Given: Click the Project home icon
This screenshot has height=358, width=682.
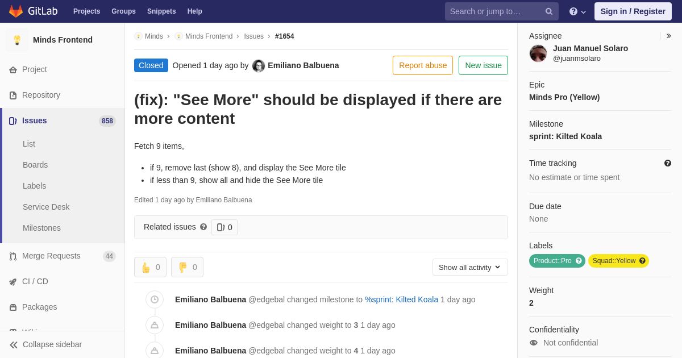Looking at the screenshot, I should tap(13, 70).
